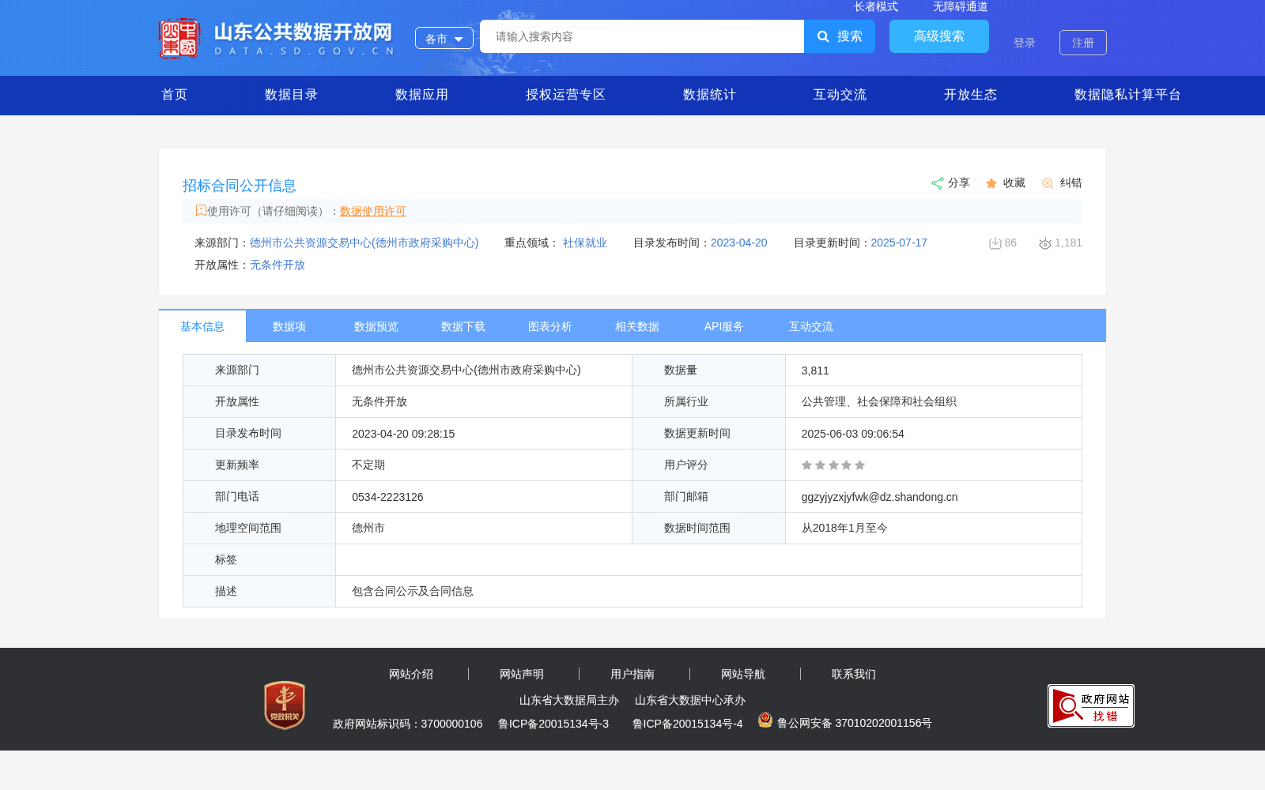Click the 2025-07-17 catalog update date
1265x790 pixels.
899,243
